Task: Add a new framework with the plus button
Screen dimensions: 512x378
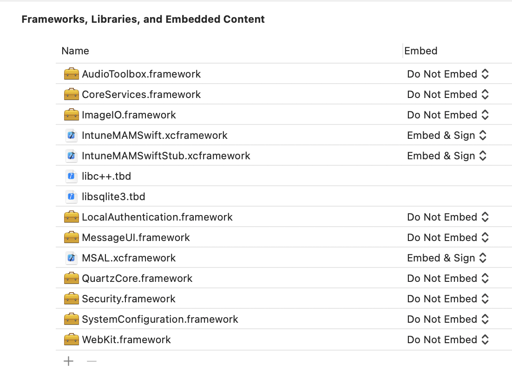Action: click(x=68, y=361)
